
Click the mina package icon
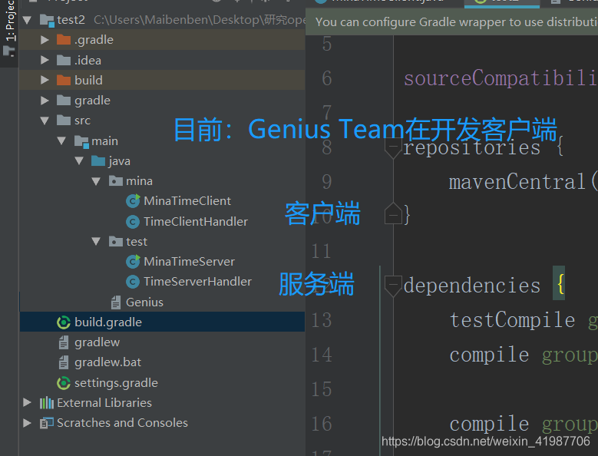[116, 180]
